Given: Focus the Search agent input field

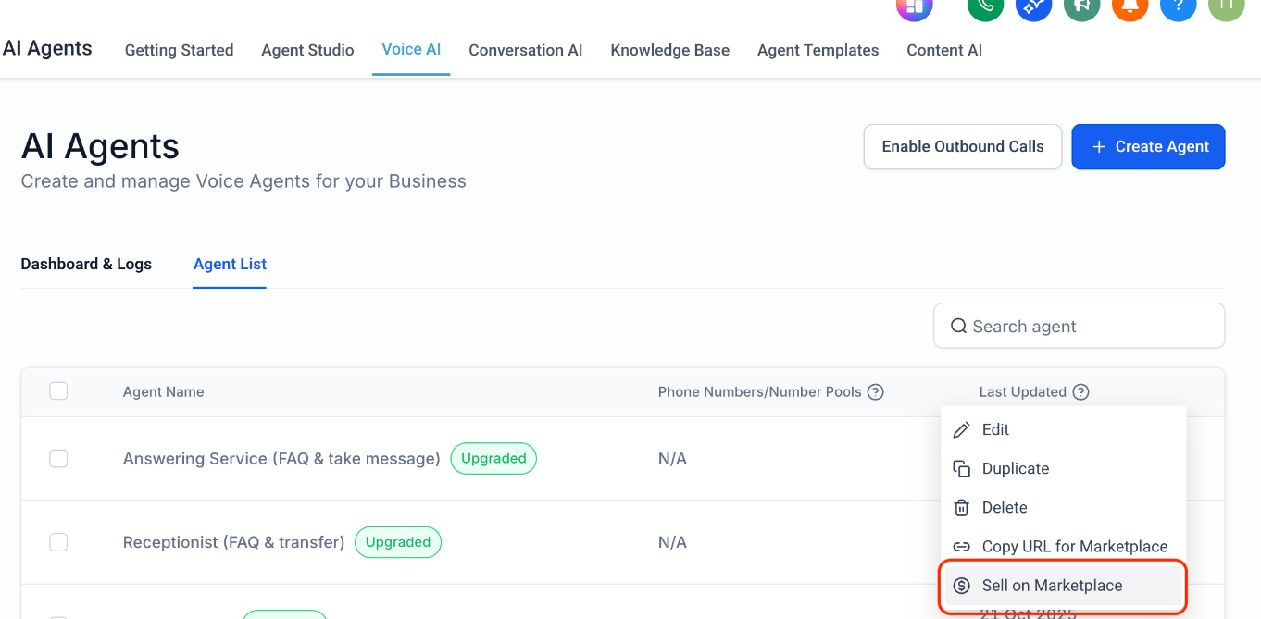Looking at the screenshot, I should [1079, 327].
